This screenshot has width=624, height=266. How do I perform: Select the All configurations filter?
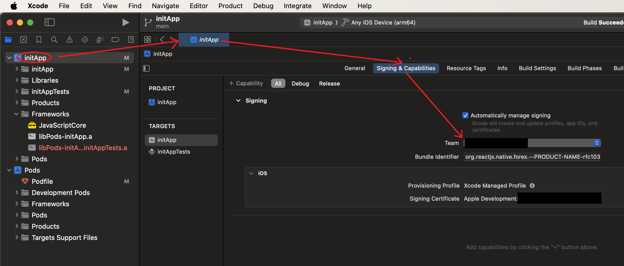tap(278, 83)
